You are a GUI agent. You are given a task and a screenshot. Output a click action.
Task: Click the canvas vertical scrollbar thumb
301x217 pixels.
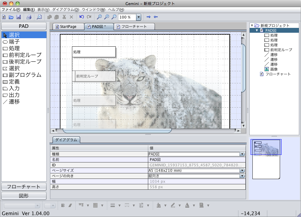pyautogui.click(x=243, y=68)
